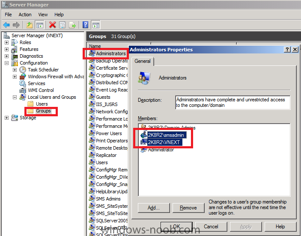Click the Replicator group icon

pos(92,155)
